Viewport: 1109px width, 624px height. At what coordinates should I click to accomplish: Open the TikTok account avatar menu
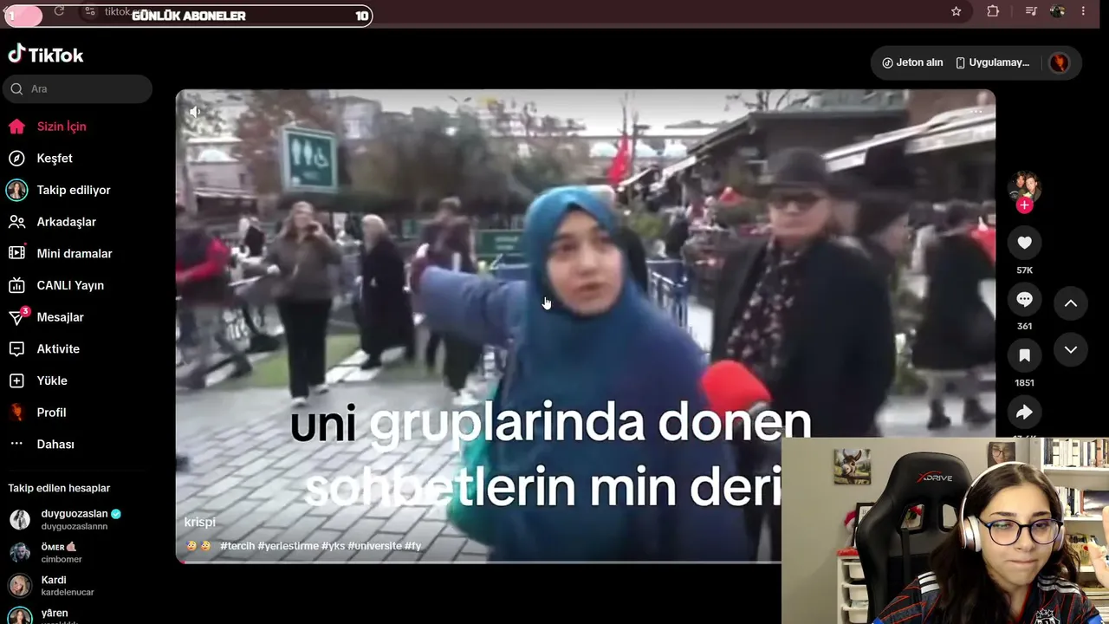pos(1059,62)
